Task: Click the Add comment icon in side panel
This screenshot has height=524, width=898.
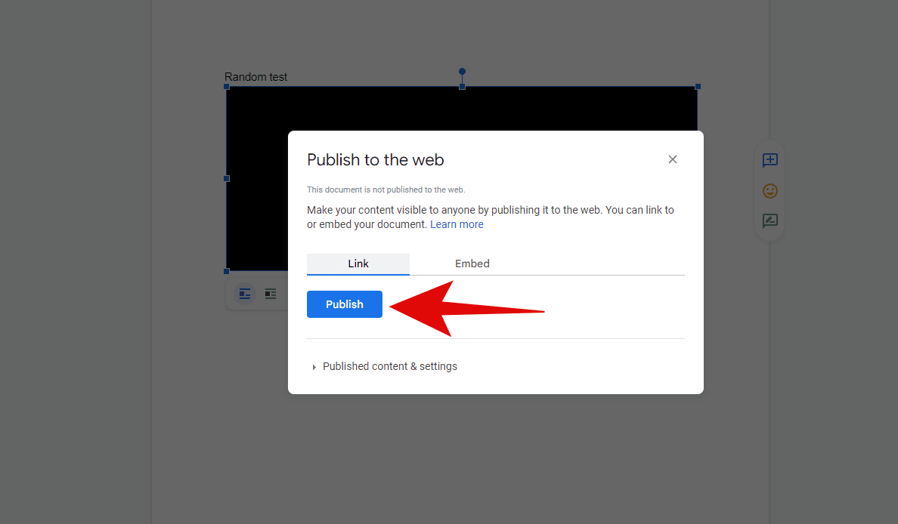Action: [x=769, y=160]
